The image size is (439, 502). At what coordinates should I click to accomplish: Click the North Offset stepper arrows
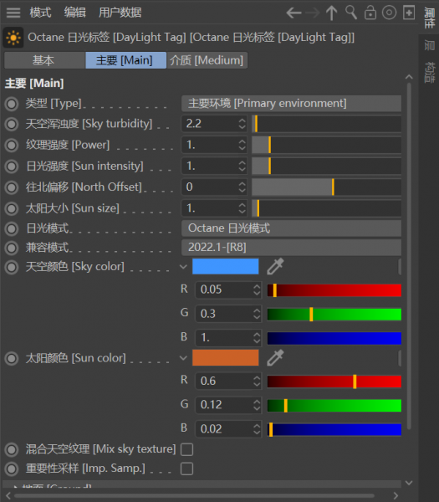pyautogui.click(x=242, y=187)
